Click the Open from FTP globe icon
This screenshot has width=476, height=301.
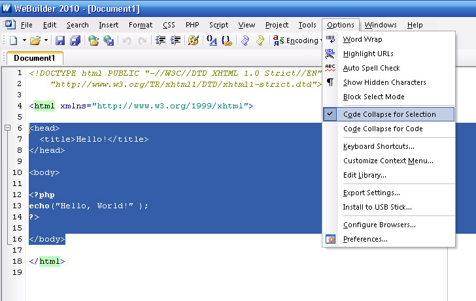click(93, 40)
